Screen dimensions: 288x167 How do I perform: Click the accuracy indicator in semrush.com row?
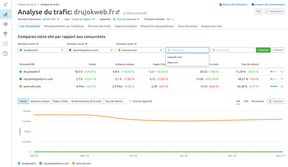pyautogui.click(x=274, y=86)
